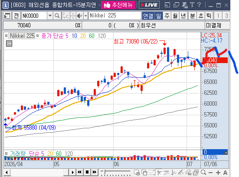
Task: Click the data grid table icon on chart
Action: pyautogui.click(x=9, y=44)
